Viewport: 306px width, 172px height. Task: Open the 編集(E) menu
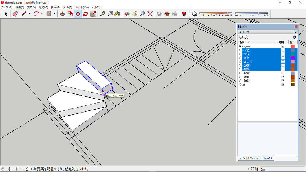19,7
